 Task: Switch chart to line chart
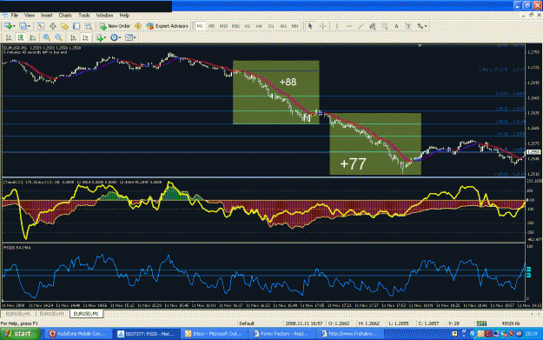point(32,37)
